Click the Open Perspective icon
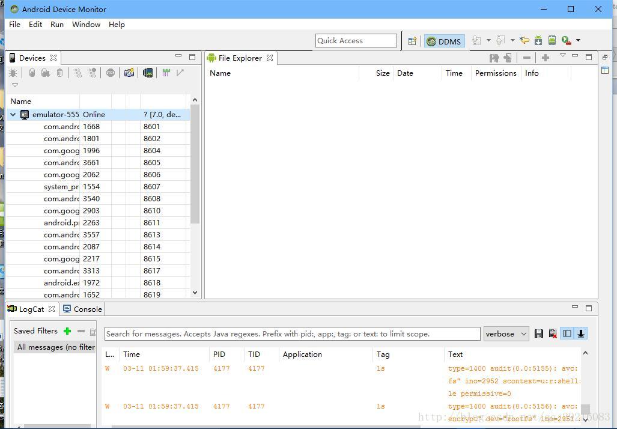617x429 pixels. click(x=412, y=41)
